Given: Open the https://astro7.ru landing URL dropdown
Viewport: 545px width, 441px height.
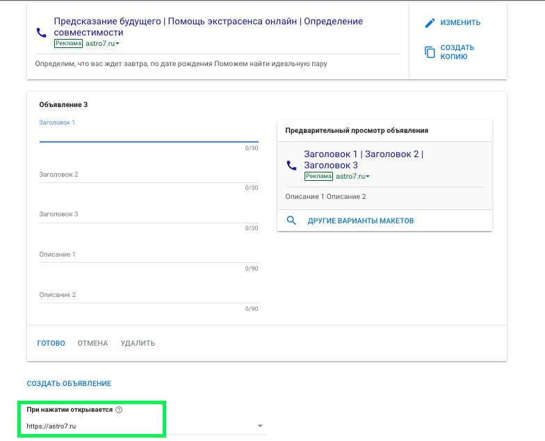Looking at the screenshot, I should point(146,426).
